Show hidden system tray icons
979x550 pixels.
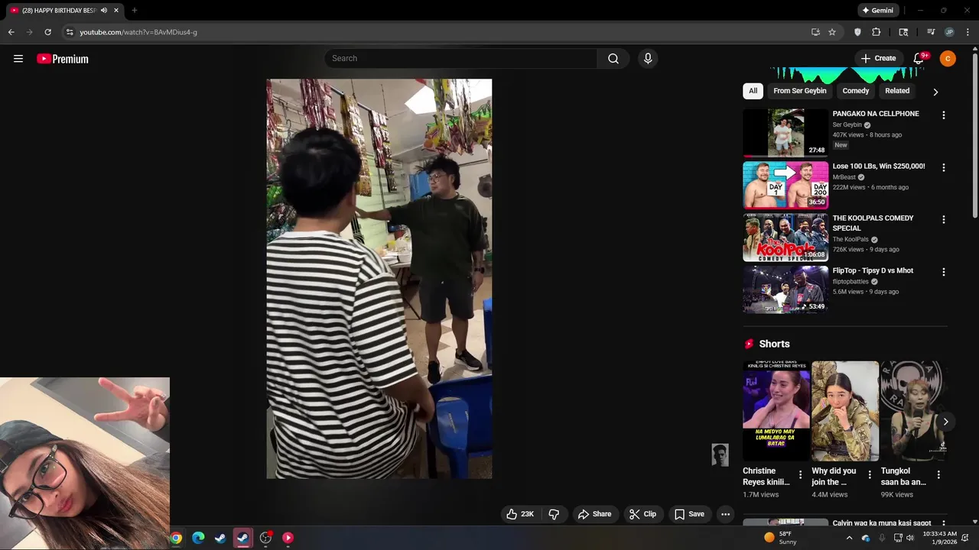(849, 538)
